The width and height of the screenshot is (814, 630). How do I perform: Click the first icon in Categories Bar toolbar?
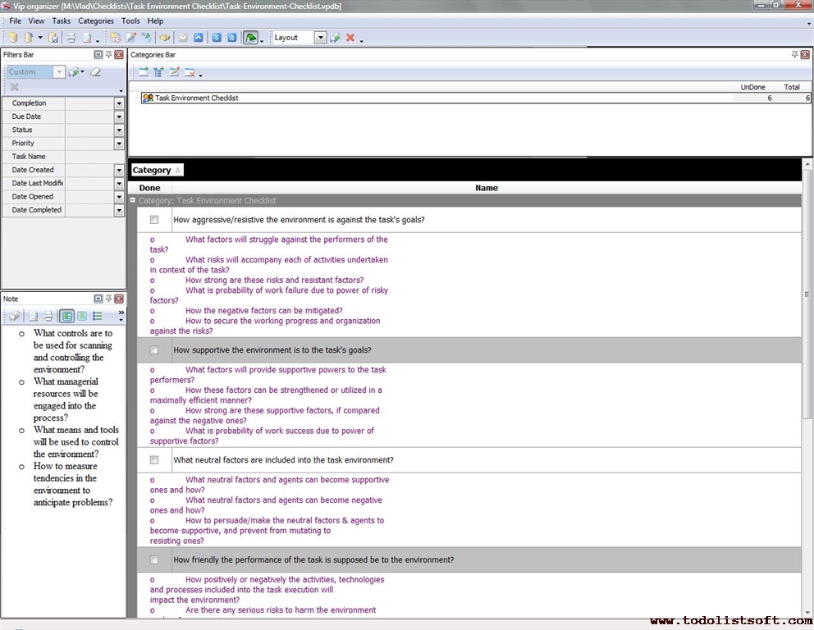pos(144,72)
